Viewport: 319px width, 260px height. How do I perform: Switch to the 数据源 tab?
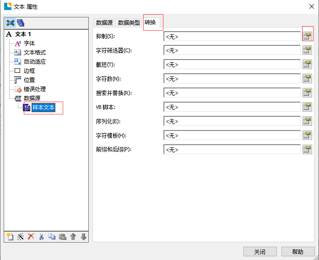pos(104,22)
